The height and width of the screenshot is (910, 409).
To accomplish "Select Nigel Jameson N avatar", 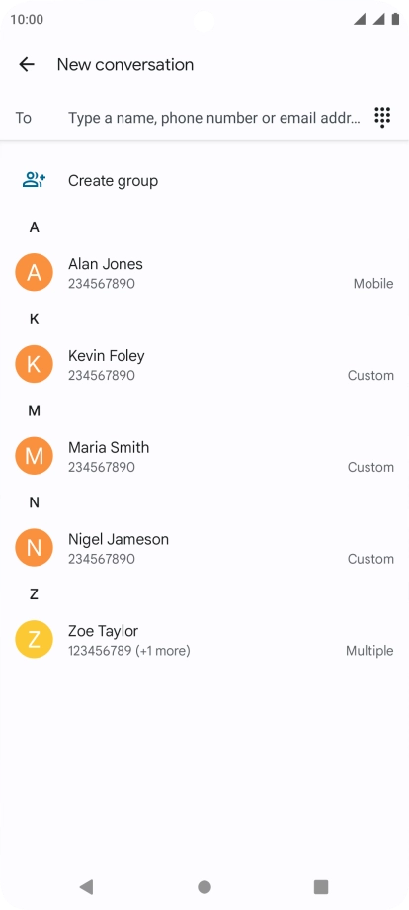I will pyautogui.click(x=35, y=547).
